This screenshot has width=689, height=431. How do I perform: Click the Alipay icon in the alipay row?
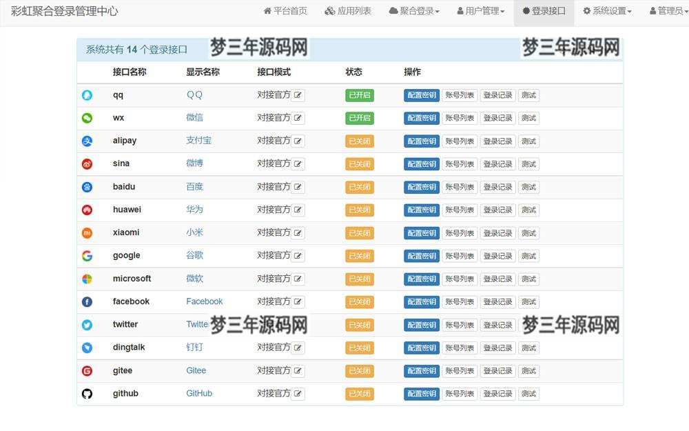87,141
